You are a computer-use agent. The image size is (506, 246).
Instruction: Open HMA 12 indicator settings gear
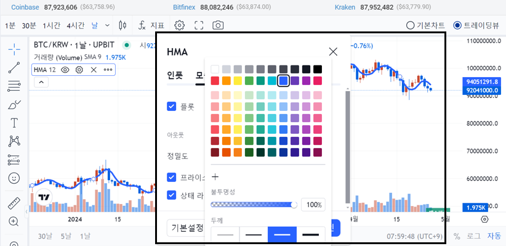point(79,70)
